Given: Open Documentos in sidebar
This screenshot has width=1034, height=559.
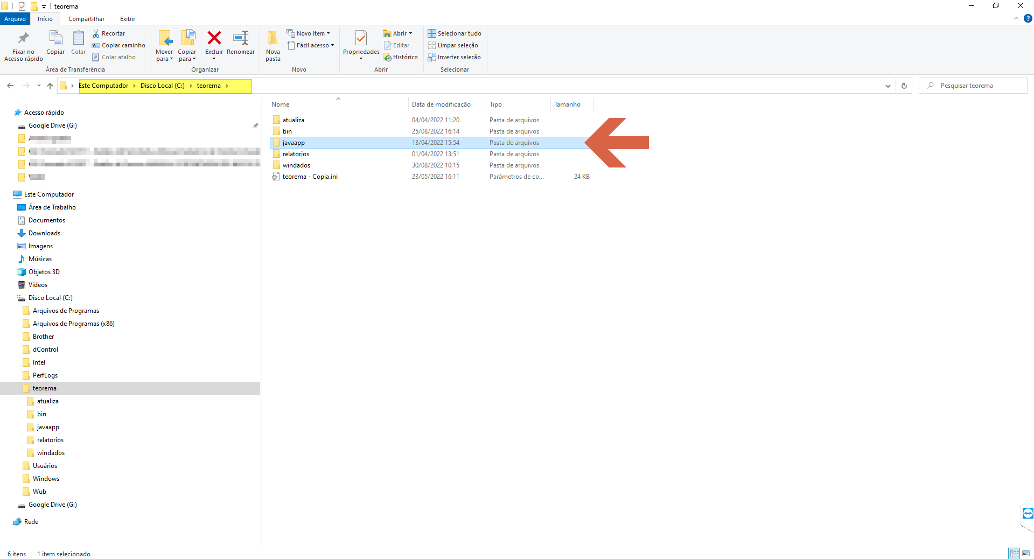Looking at the screenshot, I should [47, 220].
